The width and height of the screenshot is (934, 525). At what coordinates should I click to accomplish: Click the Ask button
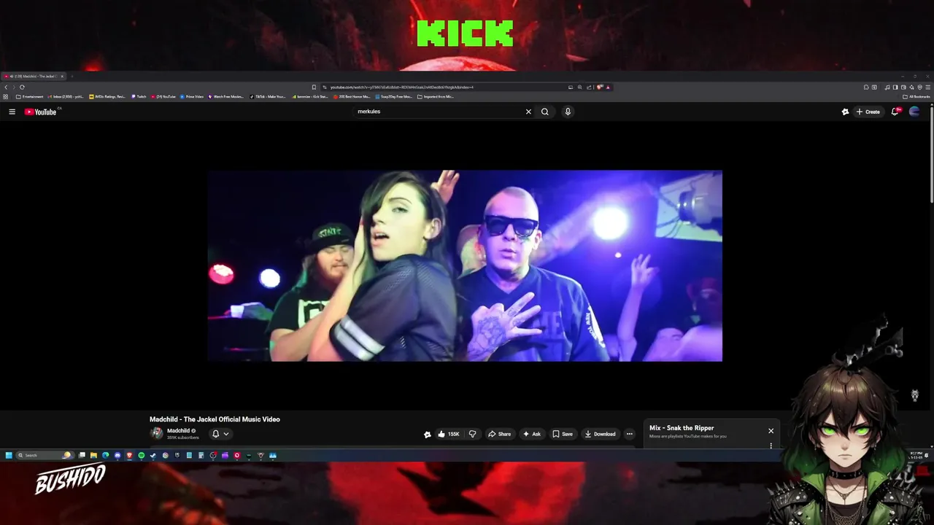(x=532, y=434)
